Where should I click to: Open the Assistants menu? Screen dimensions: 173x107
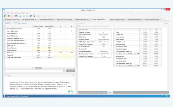click(x=18, y=13)
